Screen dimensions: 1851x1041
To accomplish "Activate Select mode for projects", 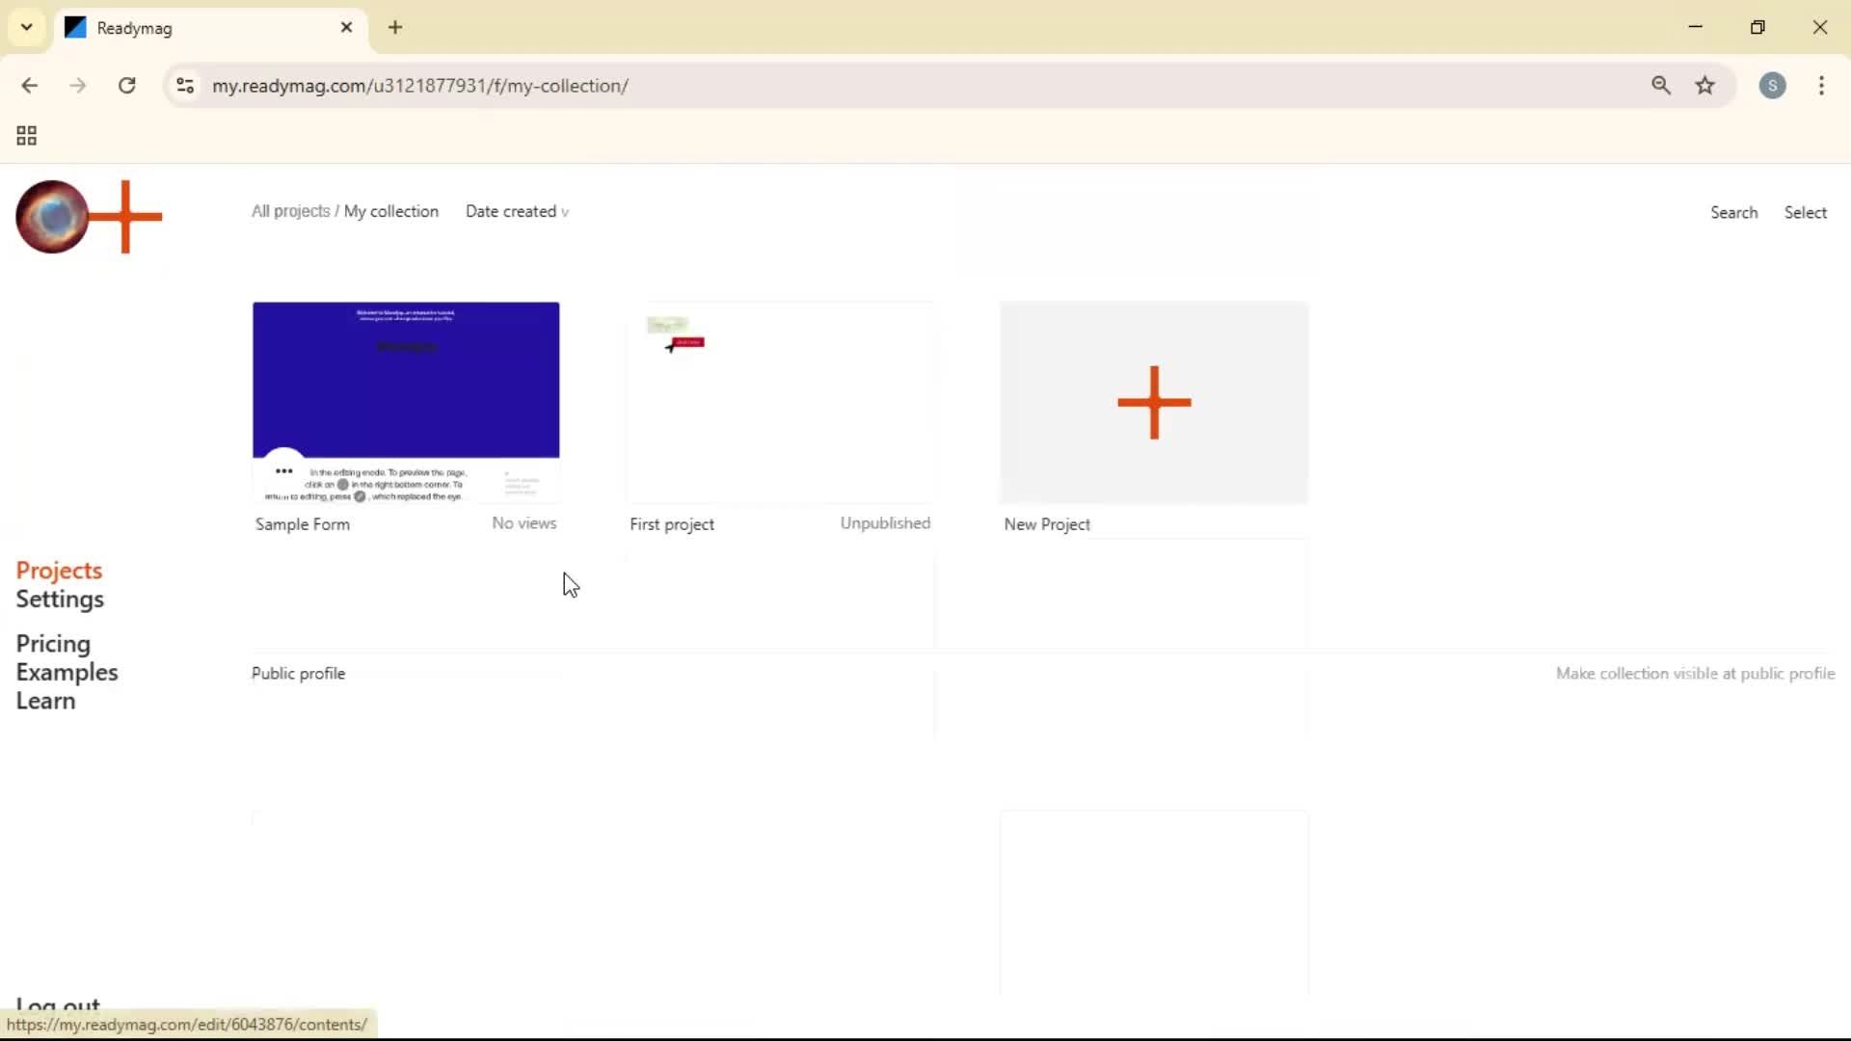I will [x=1806, y=212].
